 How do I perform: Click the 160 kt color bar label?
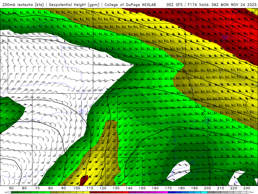[155, 188]
